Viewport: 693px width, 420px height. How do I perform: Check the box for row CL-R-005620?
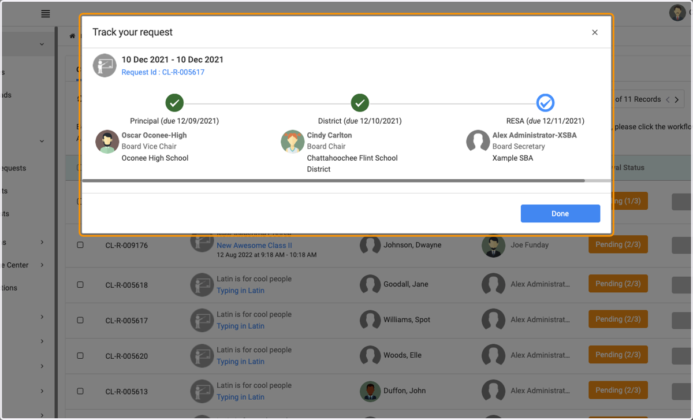(80, 356)
